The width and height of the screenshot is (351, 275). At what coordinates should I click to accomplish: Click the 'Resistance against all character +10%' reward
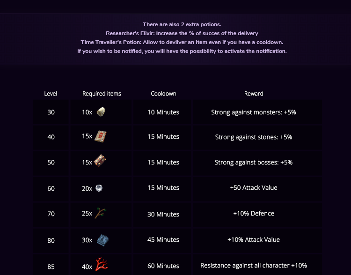pyautogui.click(x=254, y=266)
